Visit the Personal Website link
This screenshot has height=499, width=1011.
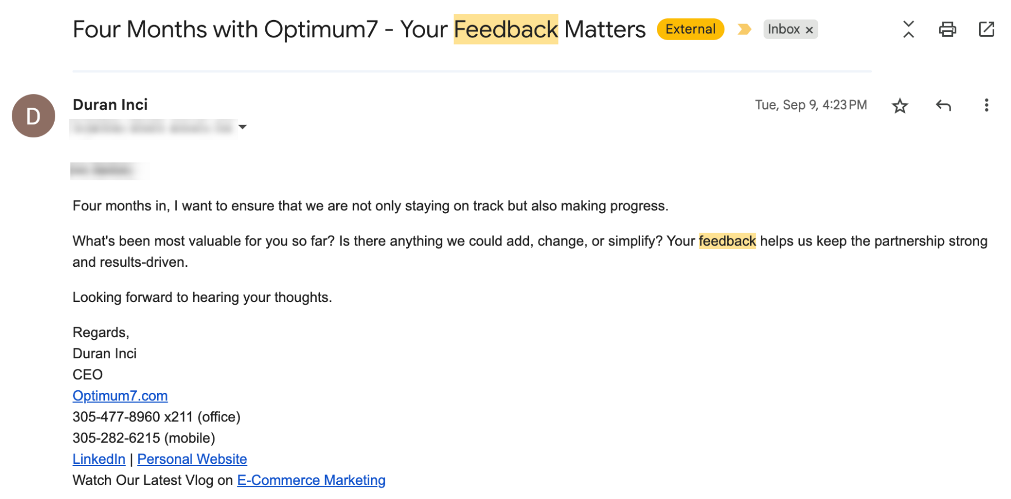click(x=192, y=459)
